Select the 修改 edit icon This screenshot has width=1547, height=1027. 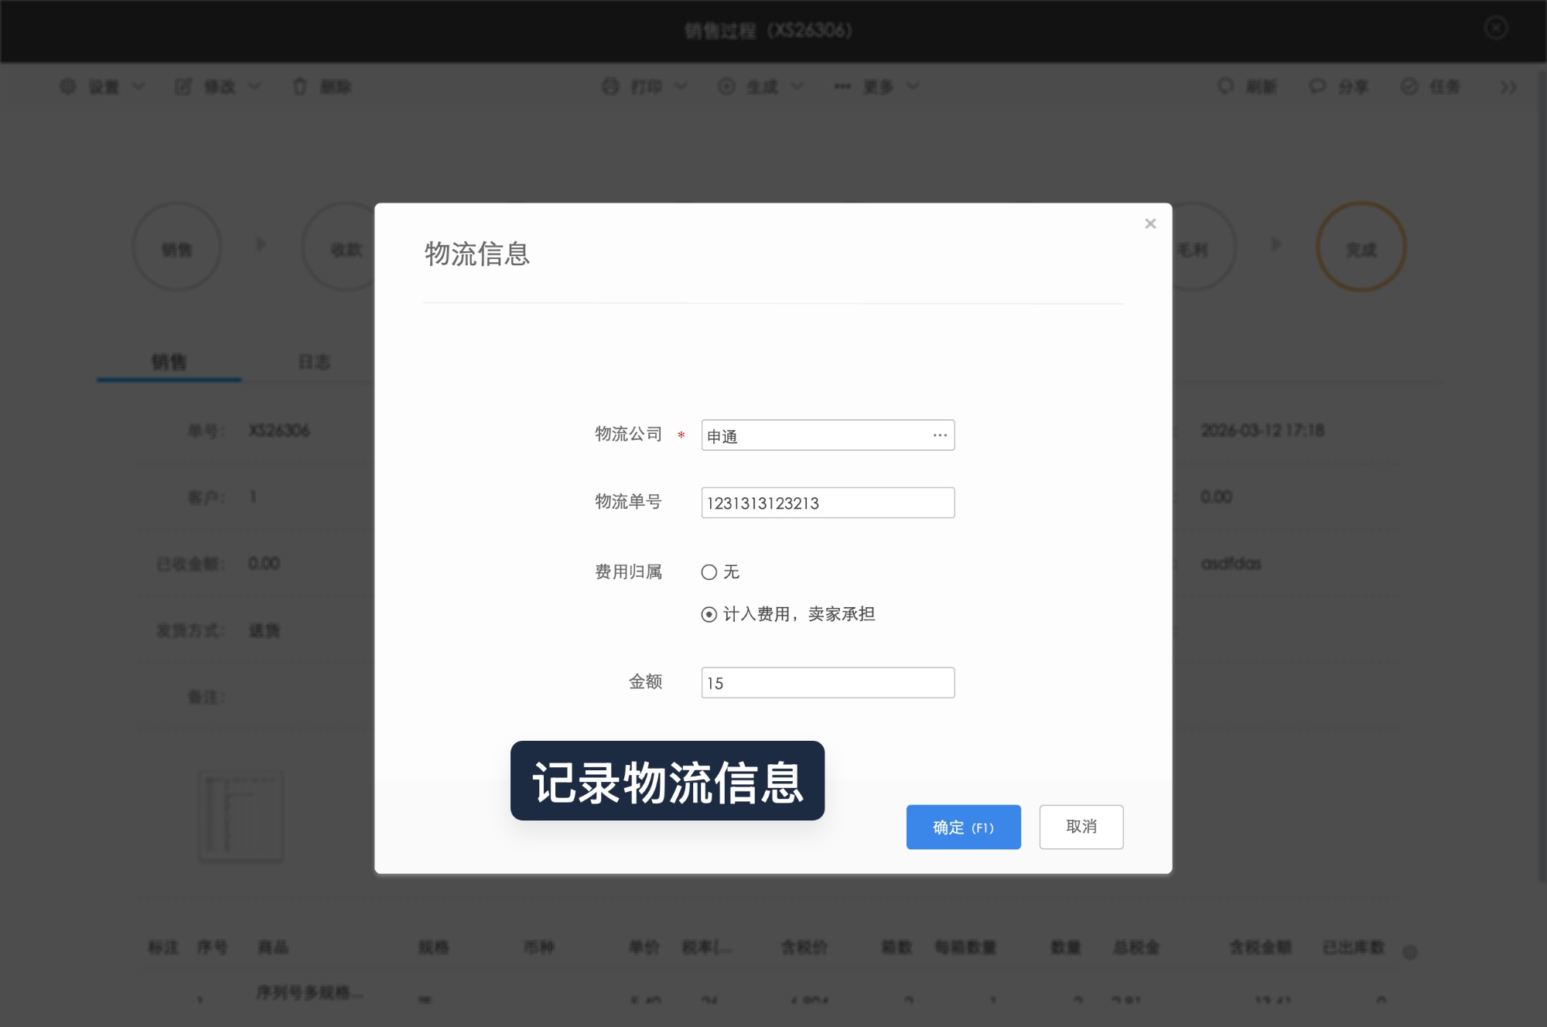[183, 87]
